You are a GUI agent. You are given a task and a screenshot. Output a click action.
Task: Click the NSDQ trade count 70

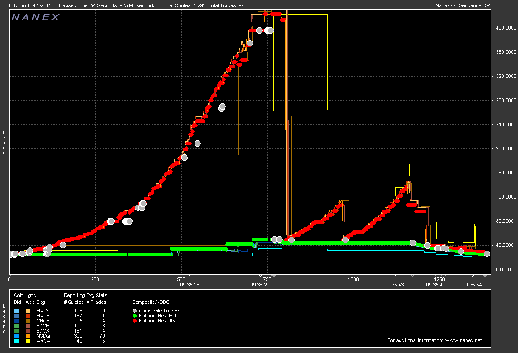[102, 336]
